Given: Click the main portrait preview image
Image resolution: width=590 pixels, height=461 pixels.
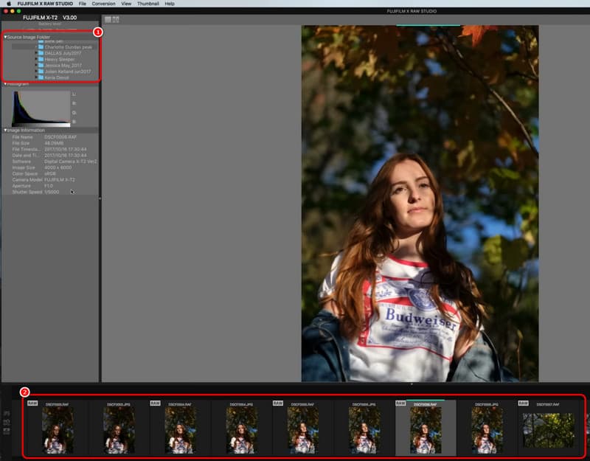Looking at the screenshot, I should pos(420,204).
